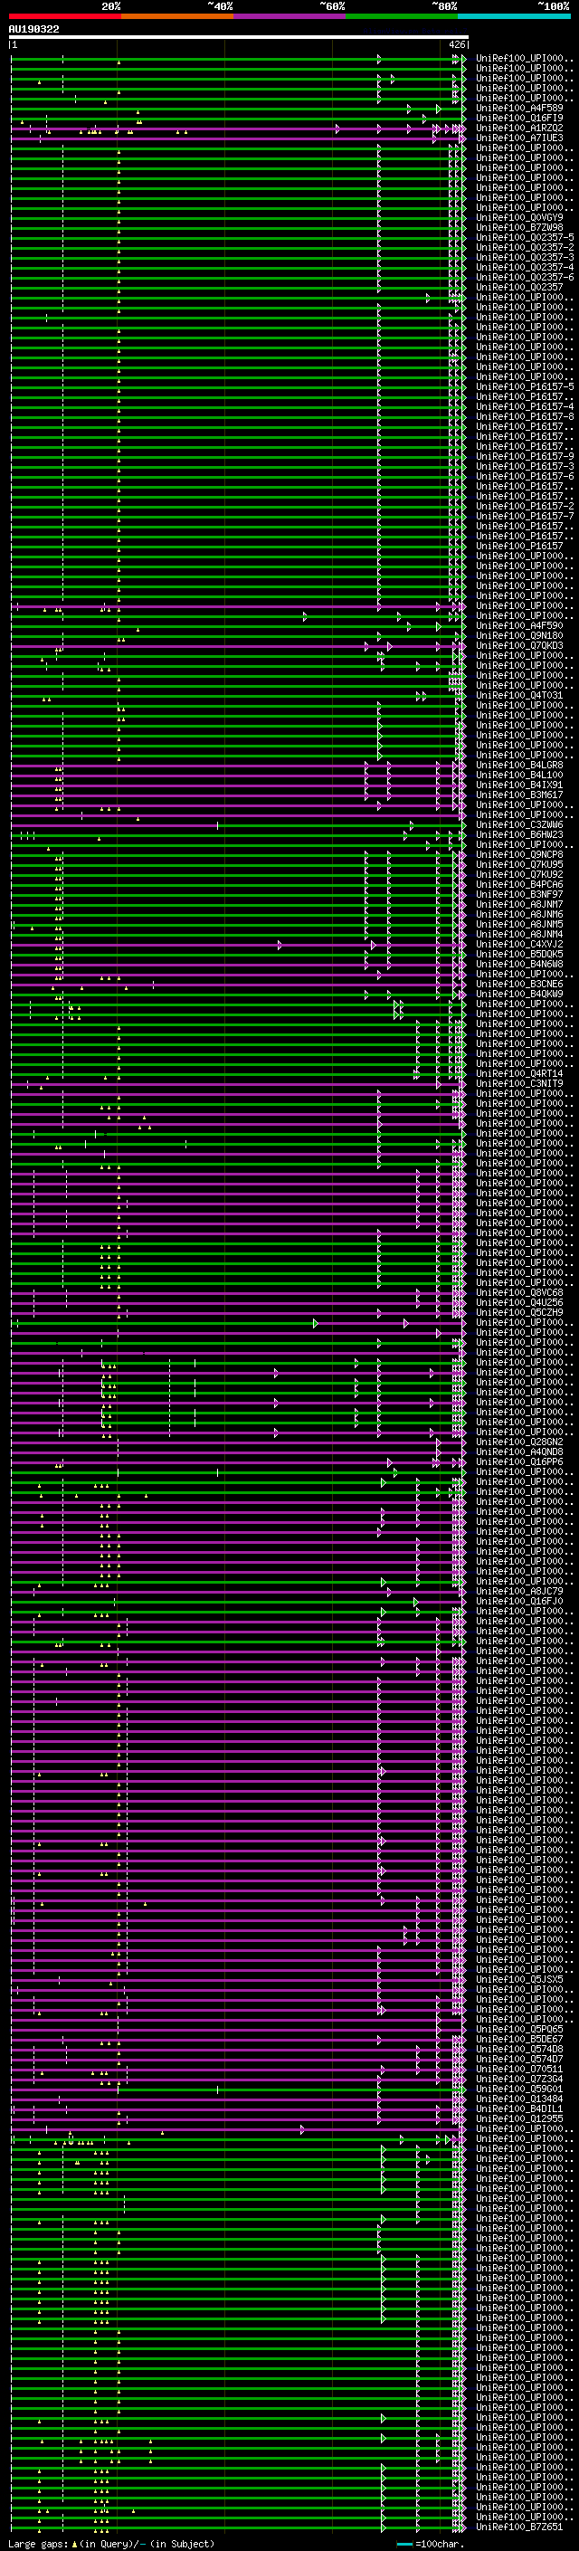
Task: Open hit UniRef100_B7ZW98
Action: click(x=519, y=228)
